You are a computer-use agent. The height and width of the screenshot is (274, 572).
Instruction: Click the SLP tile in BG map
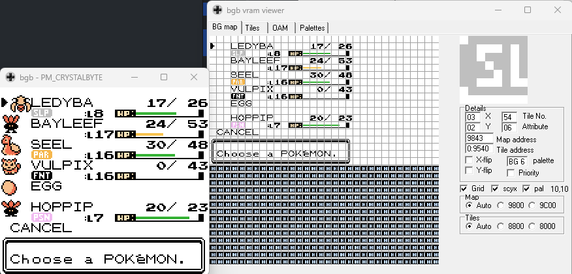pyautogui.click(x=238, y=53)
